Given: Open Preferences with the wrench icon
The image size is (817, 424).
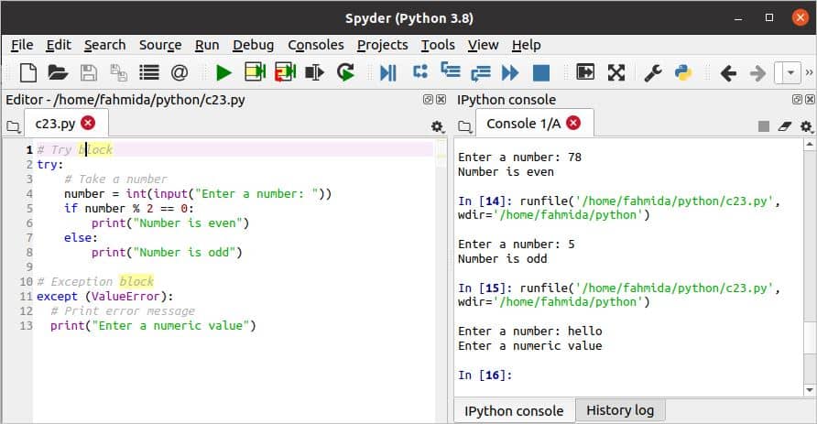Looking at the screenshot, I should point(653,72).
